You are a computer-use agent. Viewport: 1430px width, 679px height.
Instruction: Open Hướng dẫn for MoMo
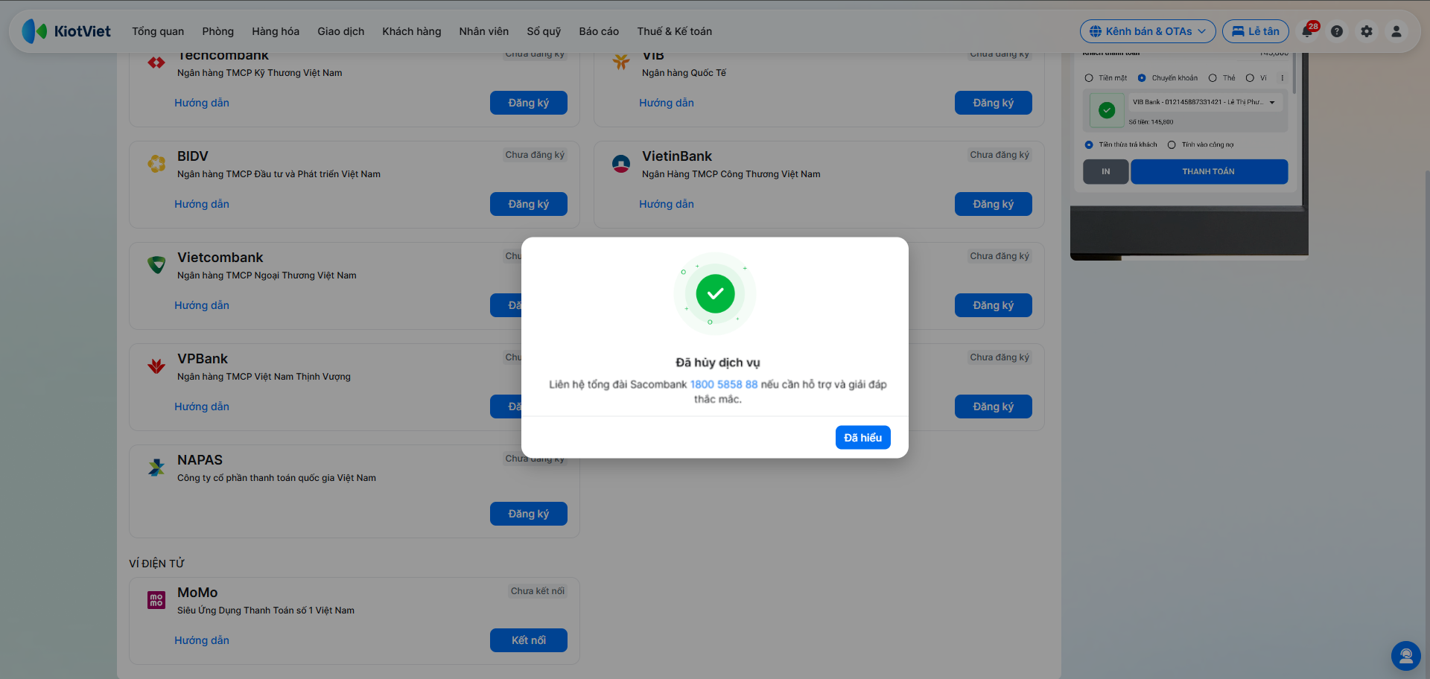pyautogui.click(x=202, y=640)
